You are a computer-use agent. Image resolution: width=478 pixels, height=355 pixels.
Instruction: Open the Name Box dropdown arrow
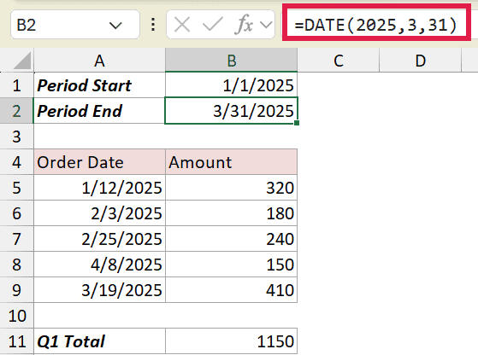pos(115,26)
